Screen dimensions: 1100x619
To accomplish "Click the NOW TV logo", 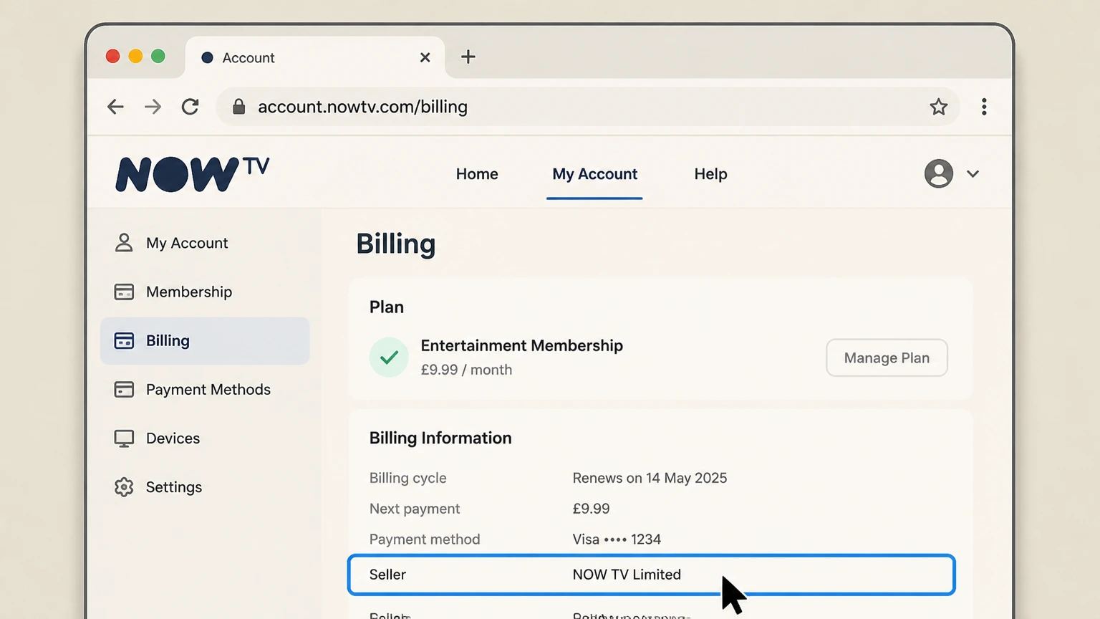I will [192, 174].
